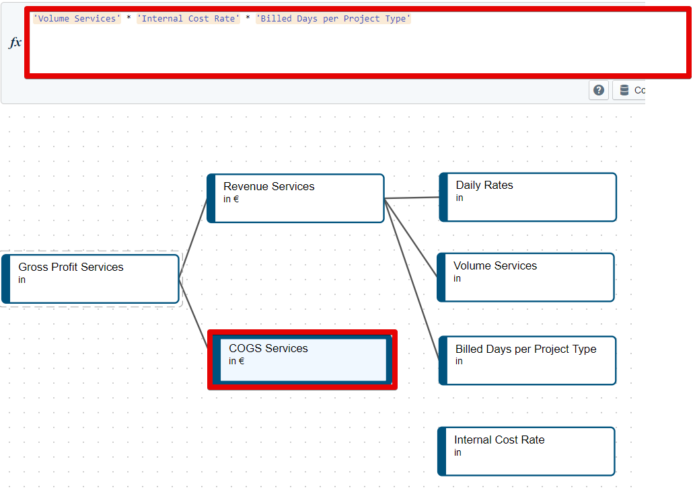Click the line connecting Revenue Services to Daily Rates

click(412, 198)
